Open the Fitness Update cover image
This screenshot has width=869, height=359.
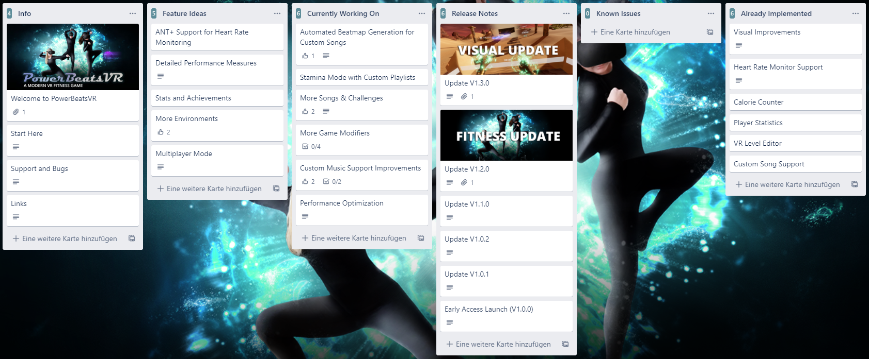tap(506, 135)
